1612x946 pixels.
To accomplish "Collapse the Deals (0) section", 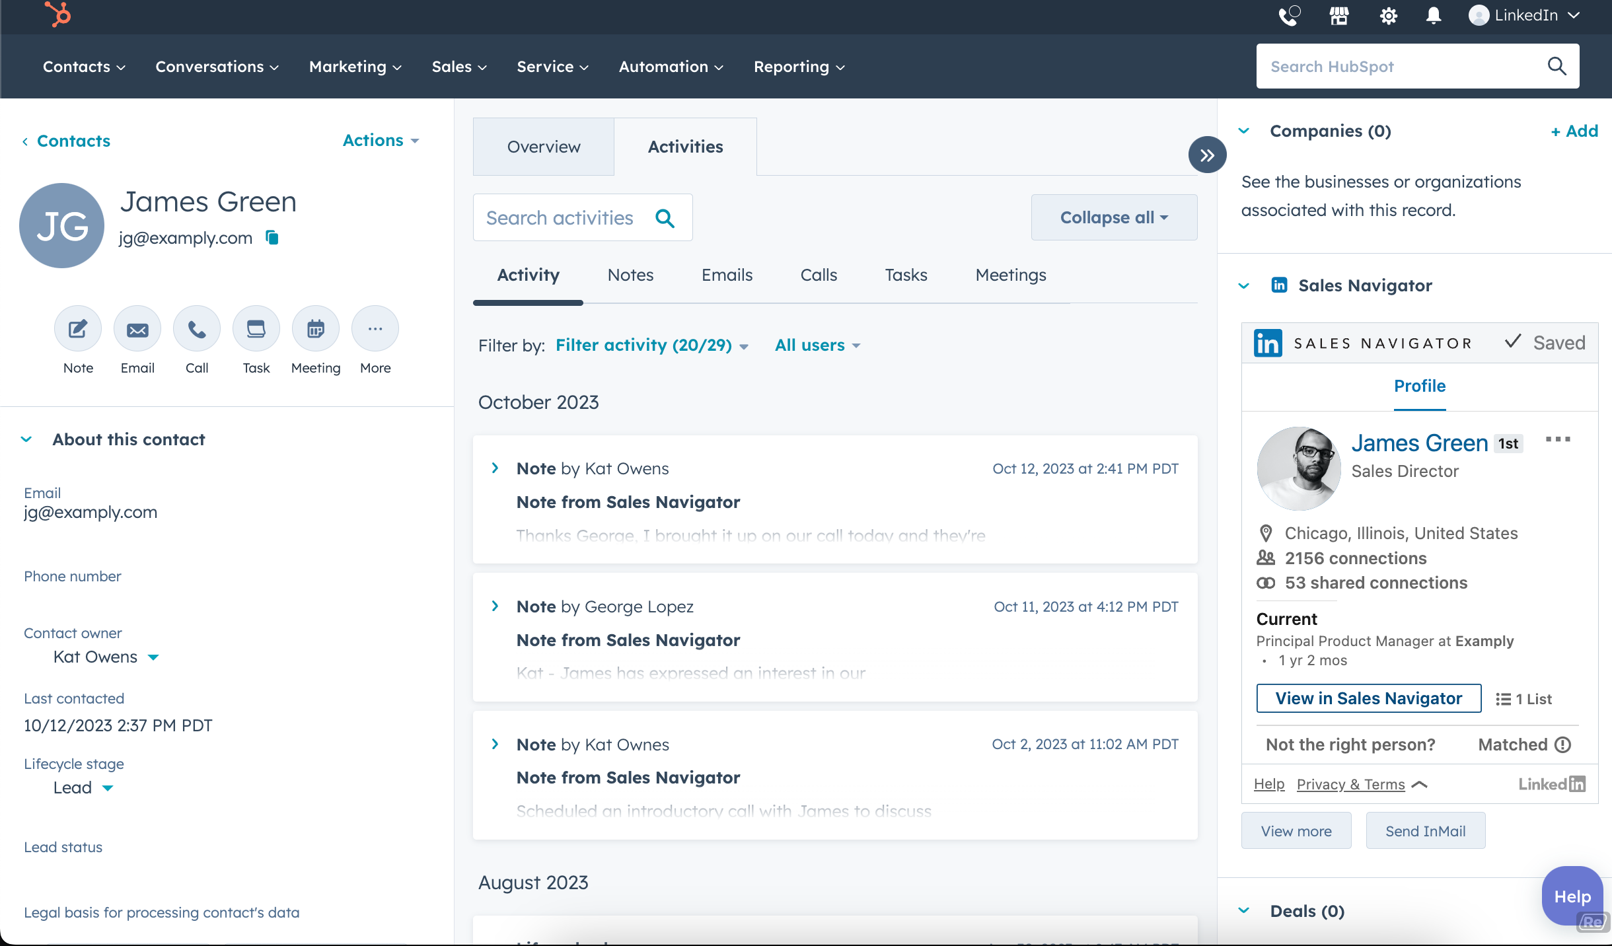I will click(x=1244, y=910).
